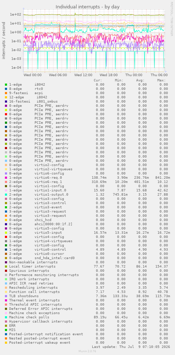Viewport: 175px width, 355px height.
Task: Click the Posted-interrupt notification event label
Action: 46,334
